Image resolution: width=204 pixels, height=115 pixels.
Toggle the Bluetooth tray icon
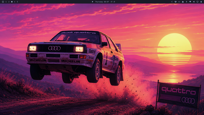186,2
